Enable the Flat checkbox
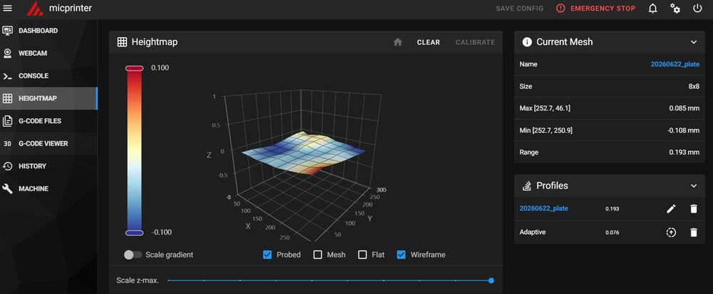 click(362, 255)
